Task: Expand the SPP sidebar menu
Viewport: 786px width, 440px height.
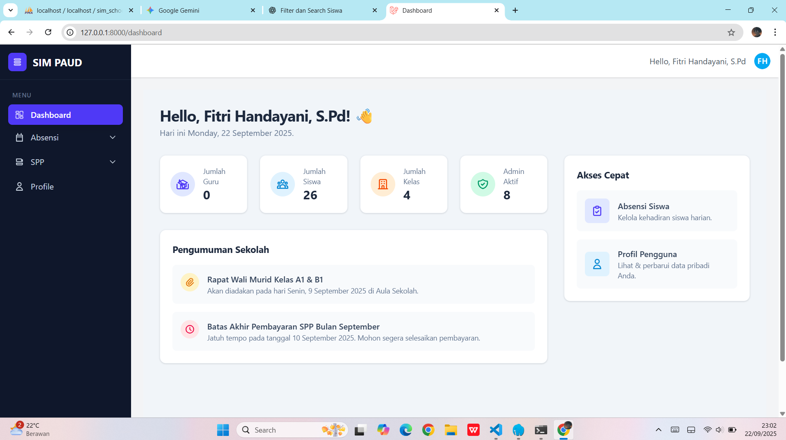Action: click(x=66, y=162)
